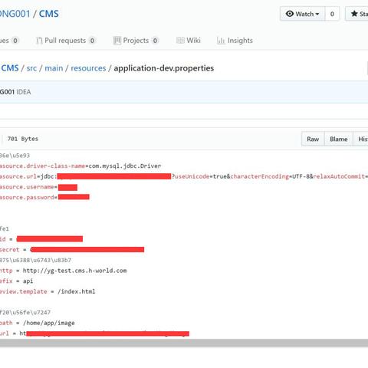The width and height of the screenshot is (368, 368).
Task: Click the IDEA commit message
Action: [x=24, y=92]
